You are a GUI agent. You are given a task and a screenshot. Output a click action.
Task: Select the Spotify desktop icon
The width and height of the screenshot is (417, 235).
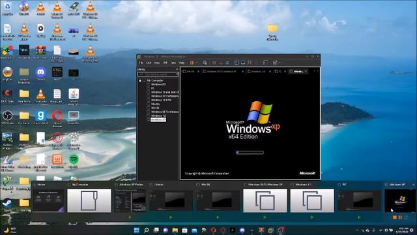pyautogui.click(x=74, y=161)
